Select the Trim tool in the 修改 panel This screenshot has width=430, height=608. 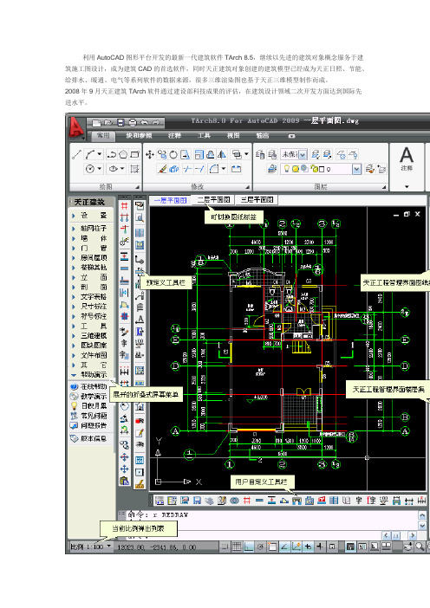pyautogui.click(x=188, y=169)
